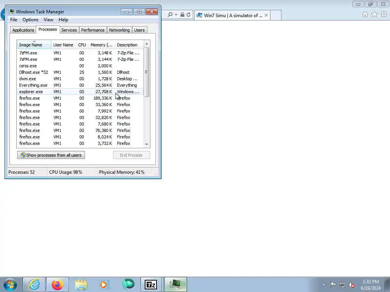
Task: Click the End Process button
Action: click(x=131, y=155)
